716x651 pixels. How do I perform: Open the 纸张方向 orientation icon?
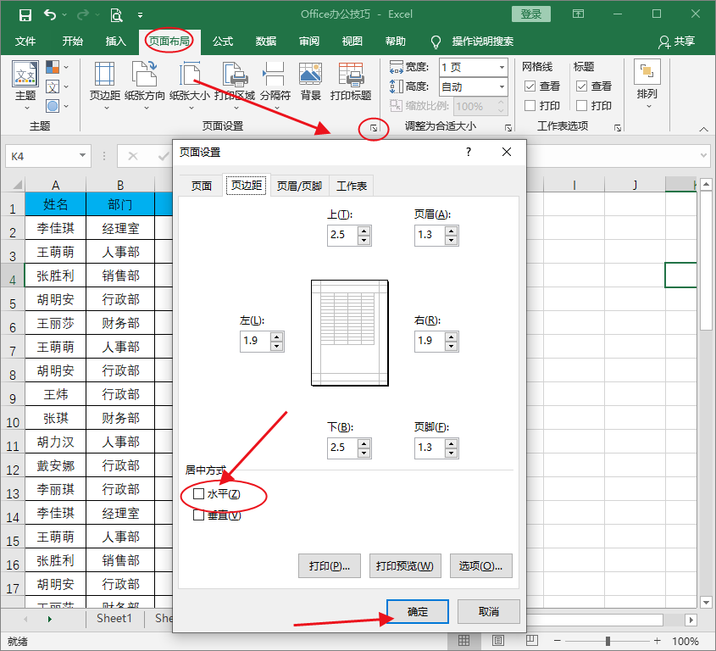[x=145, y=81]
